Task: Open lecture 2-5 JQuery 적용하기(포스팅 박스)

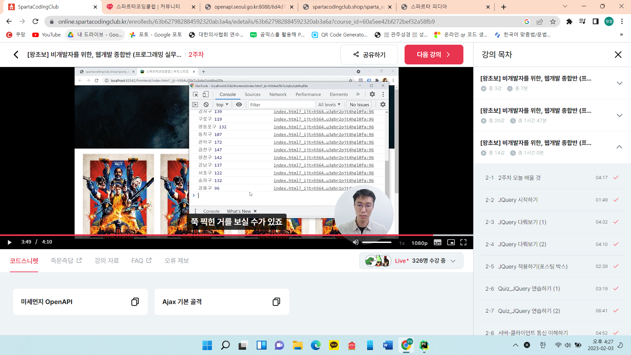Action: pos(552,266)
